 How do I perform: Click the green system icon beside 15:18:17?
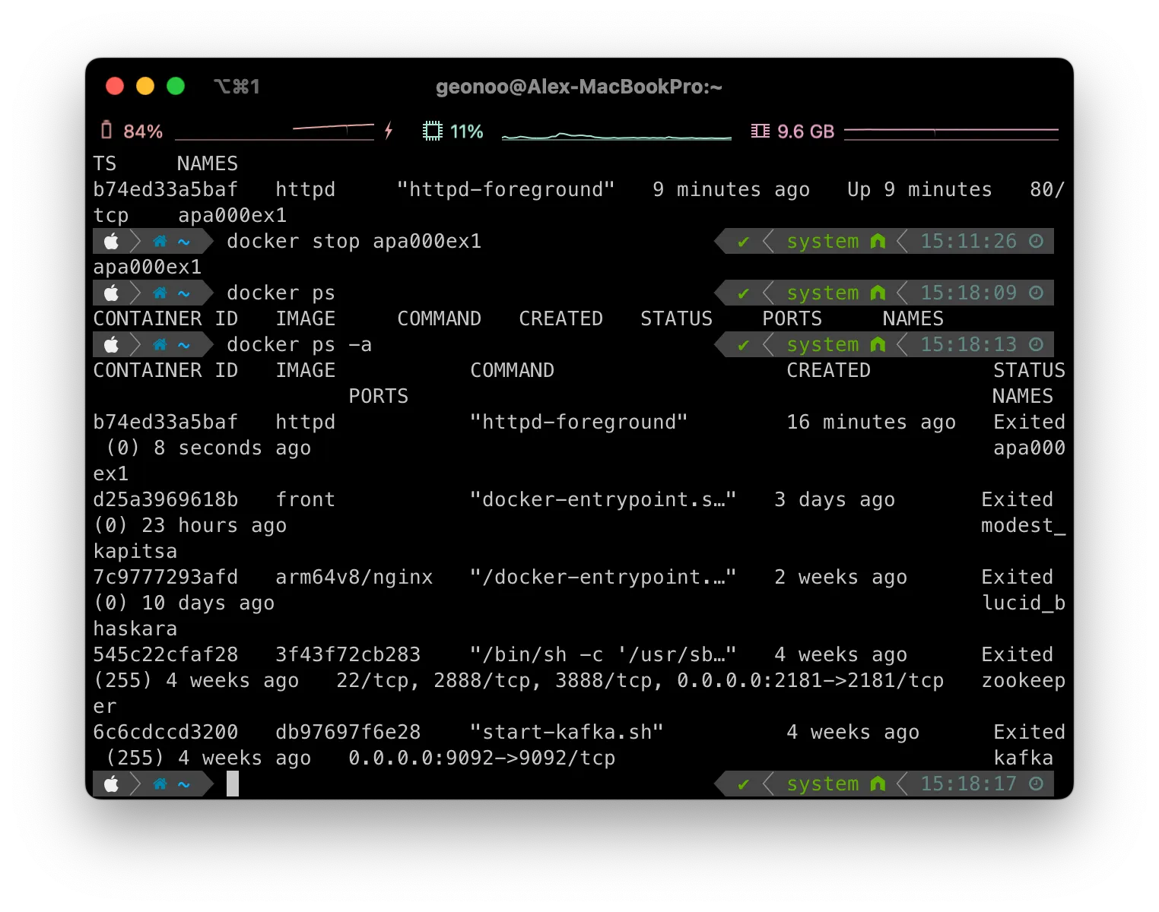point(878,784)
